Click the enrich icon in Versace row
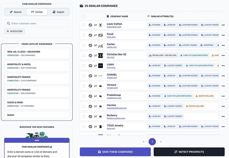Viewport: 229px width, 158px height. coord(90,86)
